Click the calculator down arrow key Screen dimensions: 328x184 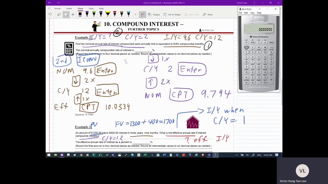265,42
